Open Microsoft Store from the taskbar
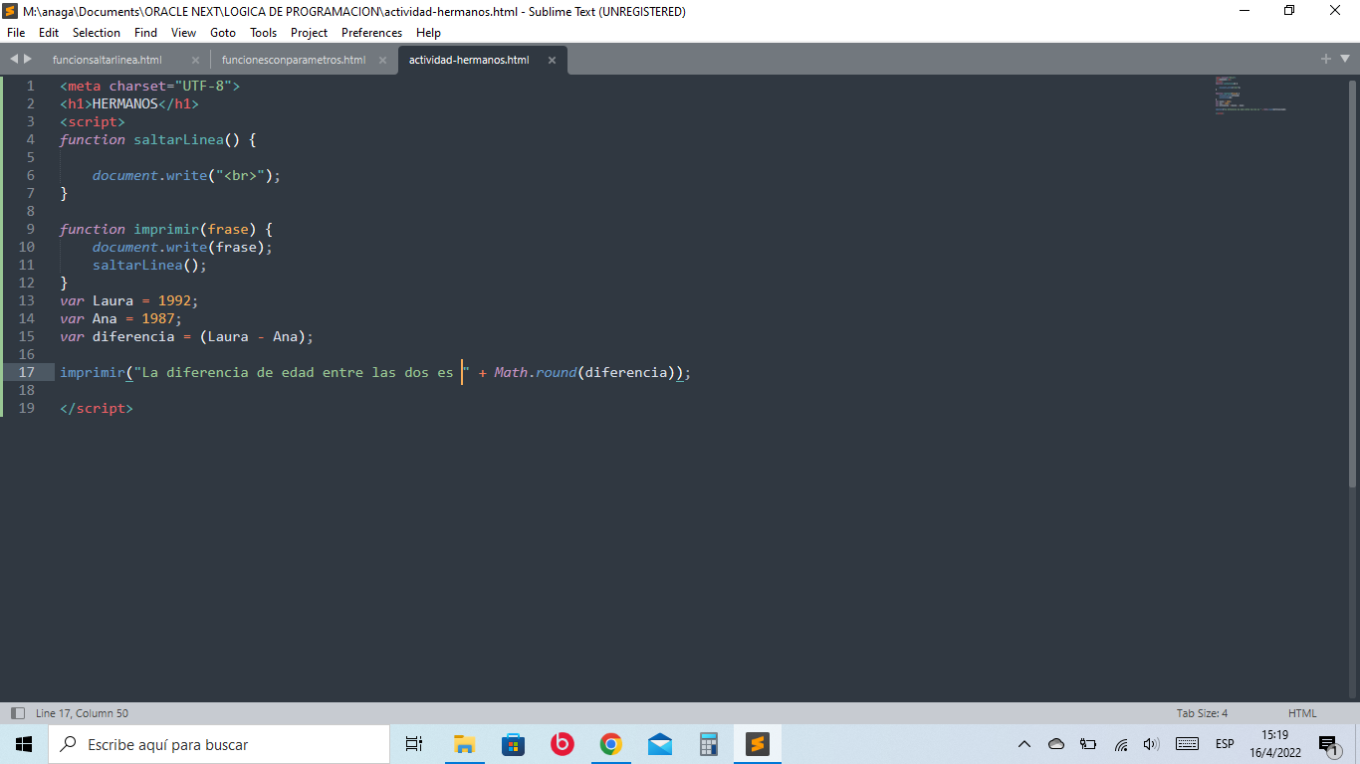Screen dimensions: 1360x764 point(513,744)
